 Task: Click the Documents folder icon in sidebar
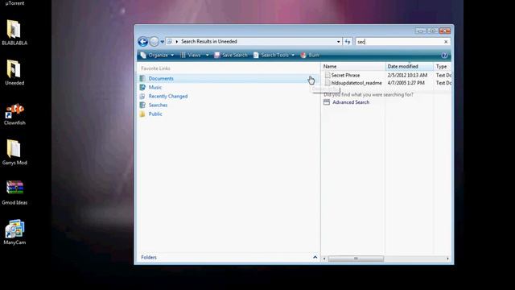tap(142, 78)
